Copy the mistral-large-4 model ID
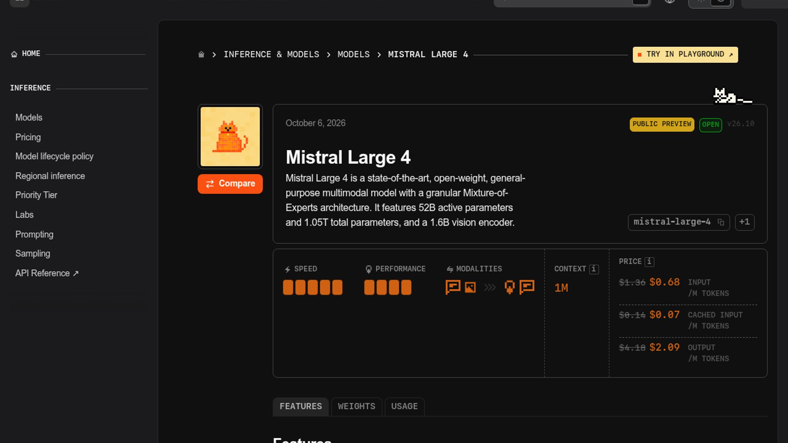 (x=721, y=222)
